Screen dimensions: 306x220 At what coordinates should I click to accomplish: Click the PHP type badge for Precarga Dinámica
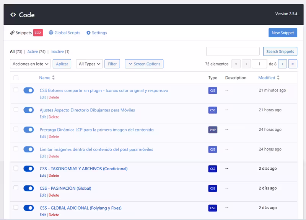pyautogui.click(x=213, y=130)
